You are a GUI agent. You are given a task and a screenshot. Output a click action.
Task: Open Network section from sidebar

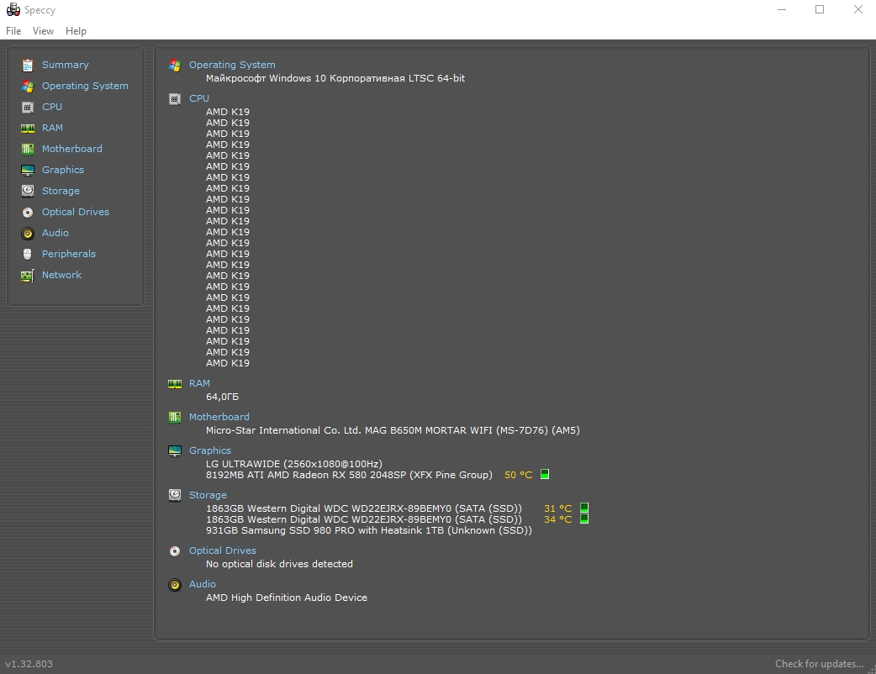click(61, 275)
